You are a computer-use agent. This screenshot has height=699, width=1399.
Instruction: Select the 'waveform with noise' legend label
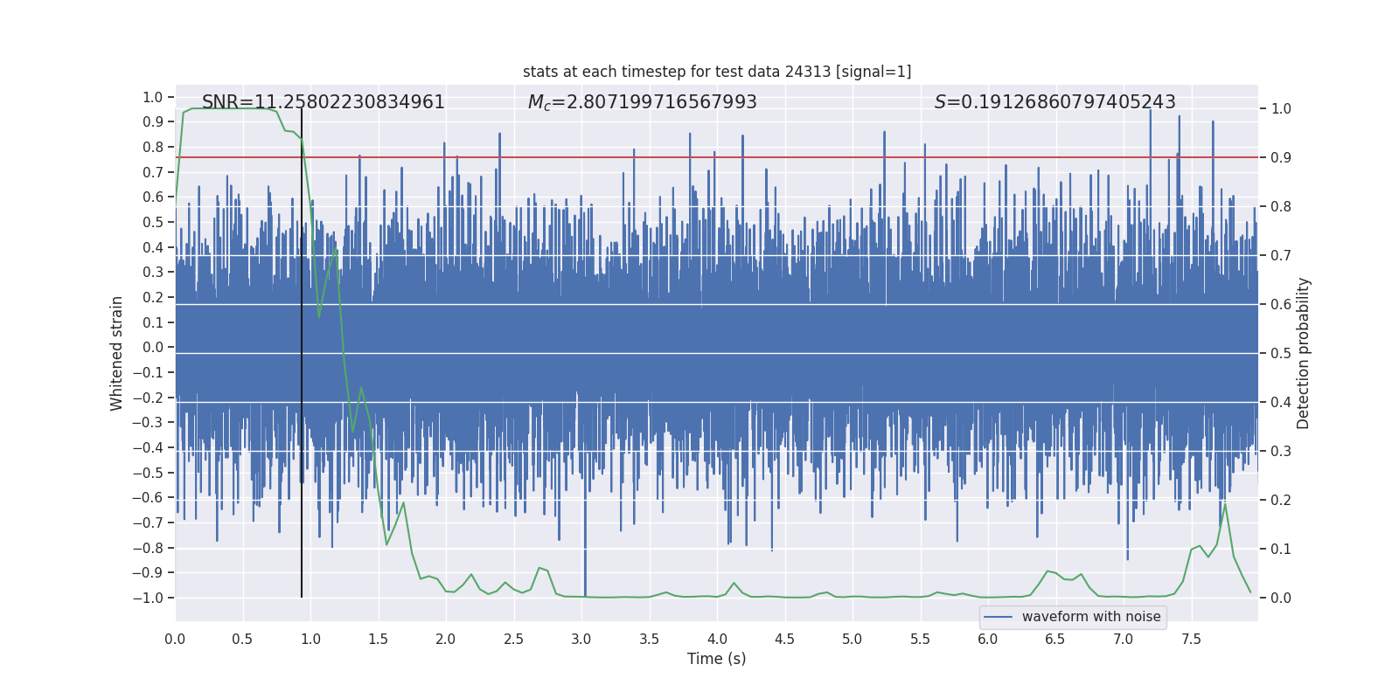point(1091,617)
